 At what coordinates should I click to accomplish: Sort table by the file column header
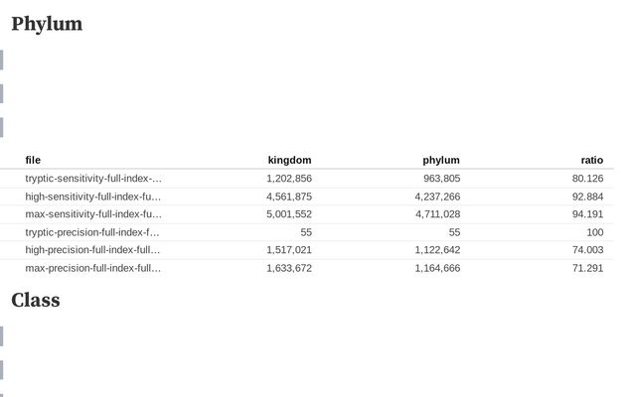click(x=33, y=160)
